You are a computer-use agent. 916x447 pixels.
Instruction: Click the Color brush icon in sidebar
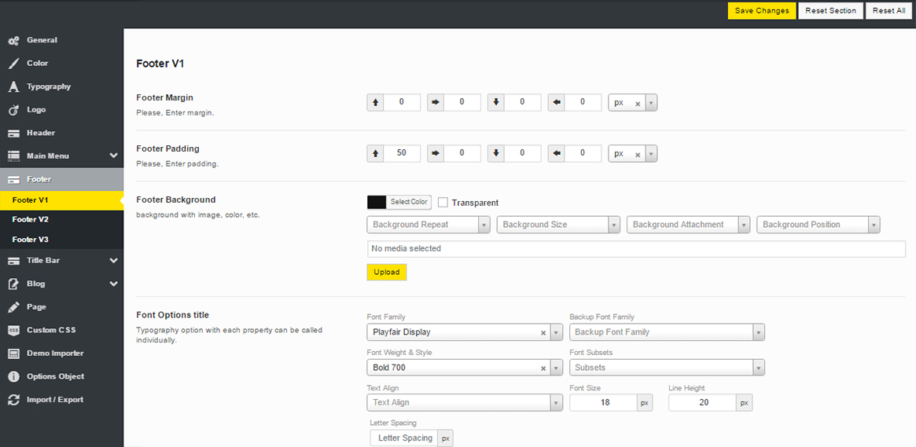[x=13, y=64]
